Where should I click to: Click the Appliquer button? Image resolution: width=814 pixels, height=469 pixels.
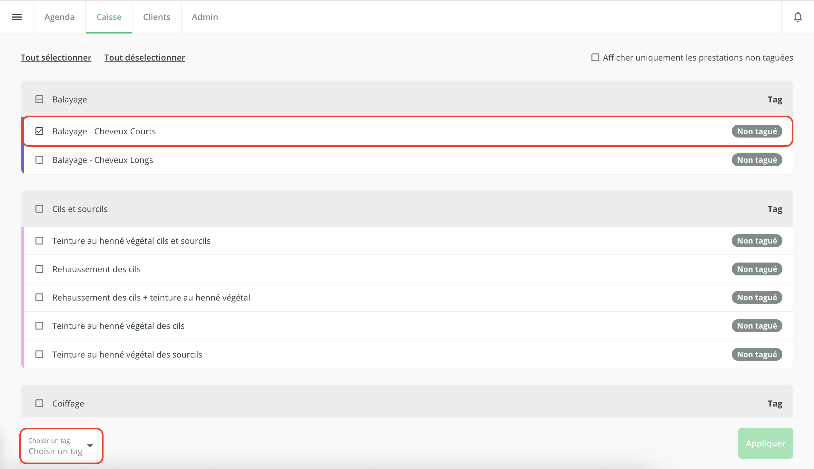pos(766,443)
